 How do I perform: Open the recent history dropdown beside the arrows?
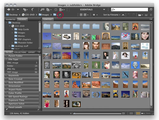pos(18,10)
